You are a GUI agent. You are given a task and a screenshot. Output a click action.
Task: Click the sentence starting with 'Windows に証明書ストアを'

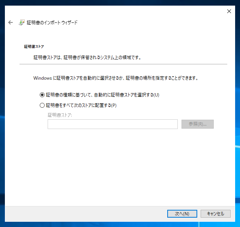116,78
